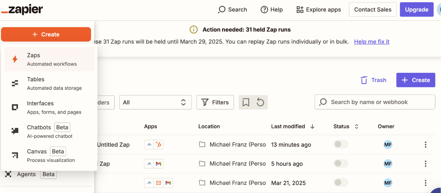Click folder location in 5 hours ago row
Viewport: 441px width, 193px height.
233,164
